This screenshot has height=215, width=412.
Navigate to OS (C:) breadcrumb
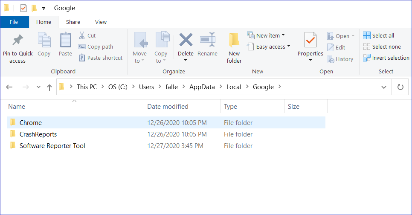click(x=118, y=87)
